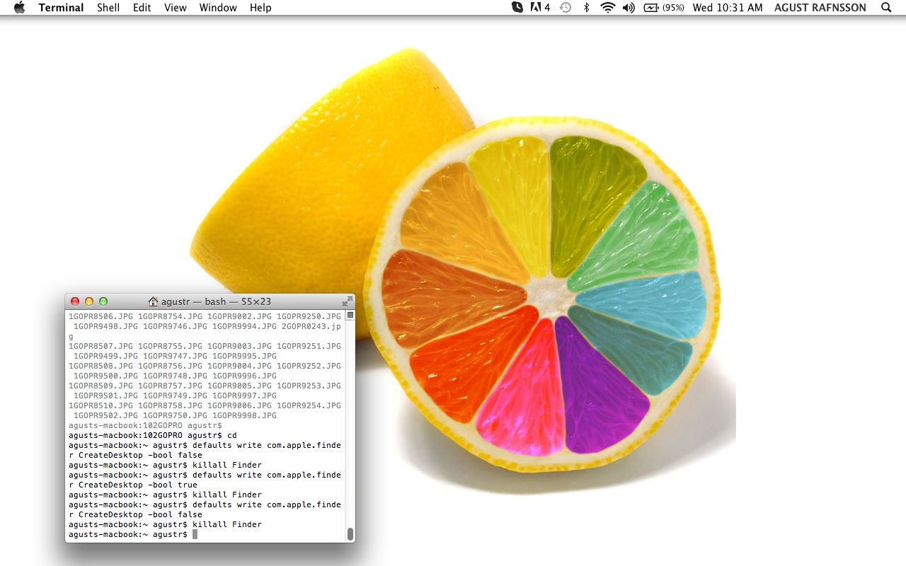Viewport: 906px width, 566px height.
Task: Toggle split pane in Terminal window
Action: (350, 315)
